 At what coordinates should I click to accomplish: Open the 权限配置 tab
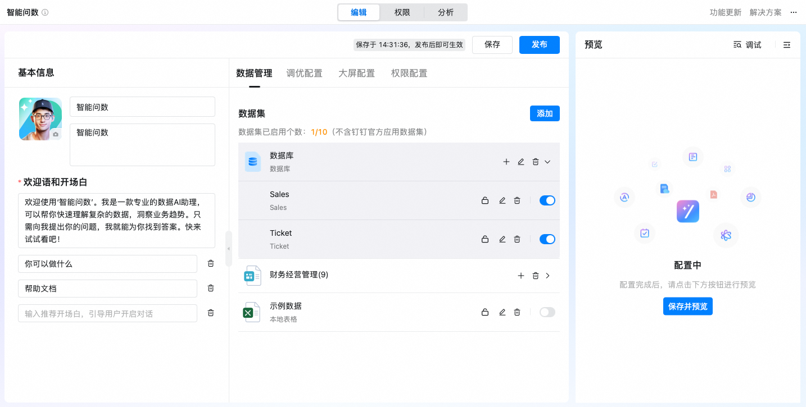[409, 73]
